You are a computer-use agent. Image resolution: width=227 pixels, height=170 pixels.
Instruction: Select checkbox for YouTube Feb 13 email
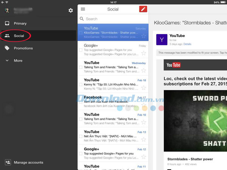click(x=81, y=136)
